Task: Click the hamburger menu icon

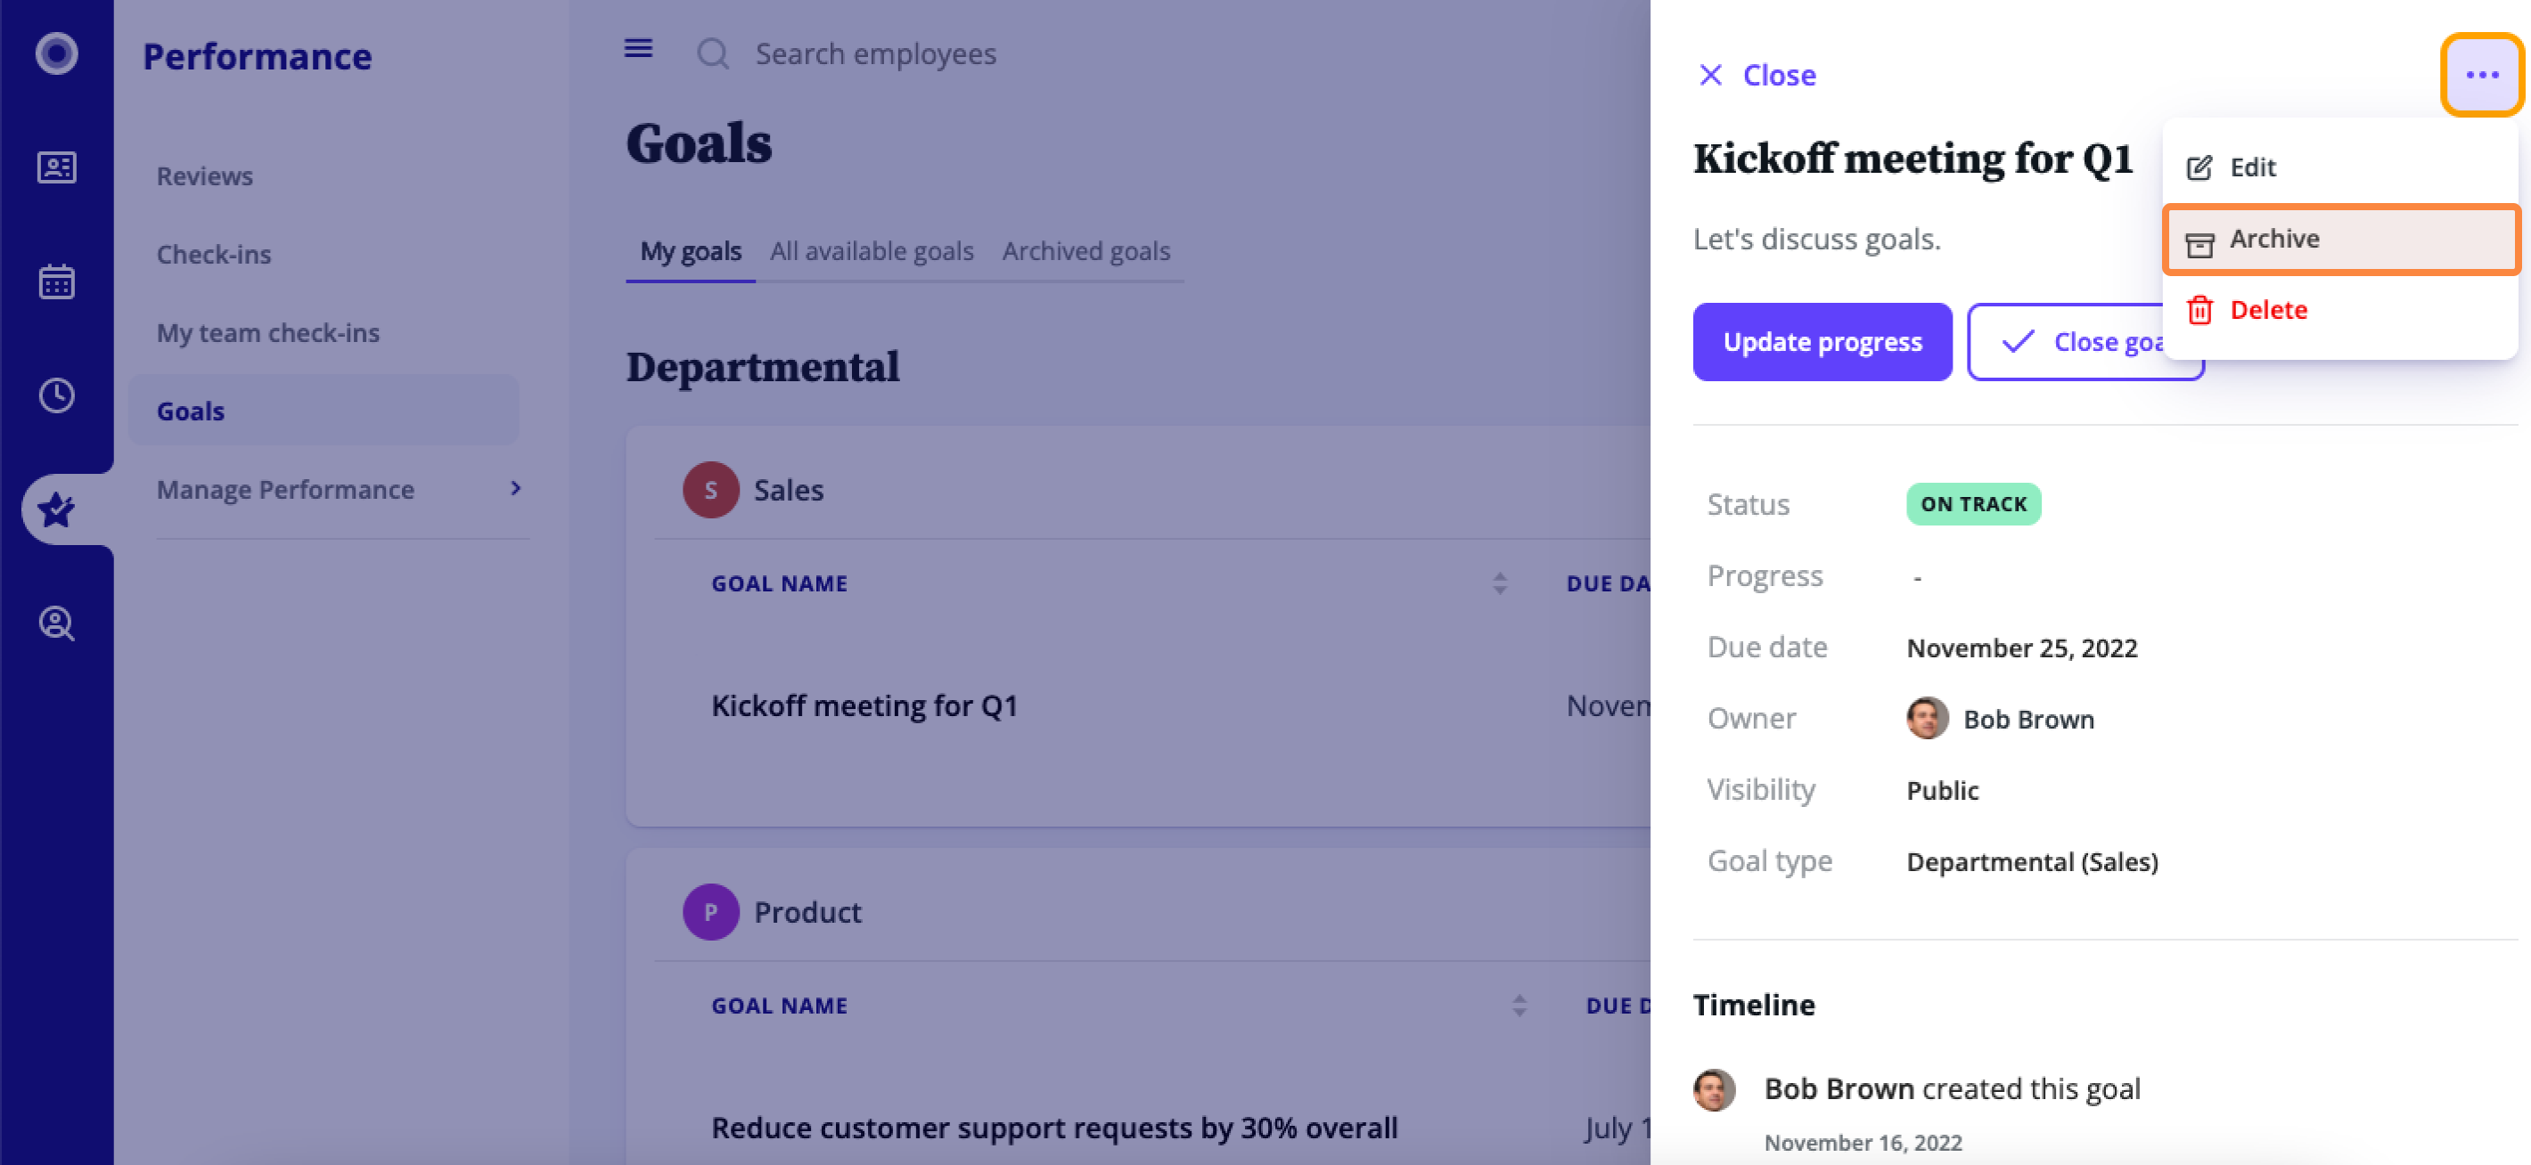Action: click(639, 48)
